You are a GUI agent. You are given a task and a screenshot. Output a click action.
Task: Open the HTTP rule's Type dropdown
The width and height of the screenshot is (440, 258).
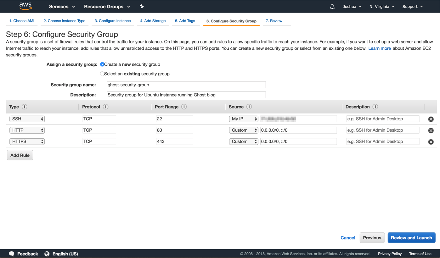27,130
